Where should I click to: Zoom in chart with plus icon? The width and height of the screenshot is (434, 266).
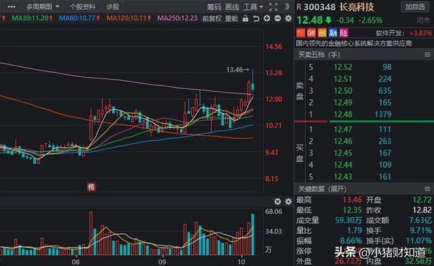coord(267,18)
